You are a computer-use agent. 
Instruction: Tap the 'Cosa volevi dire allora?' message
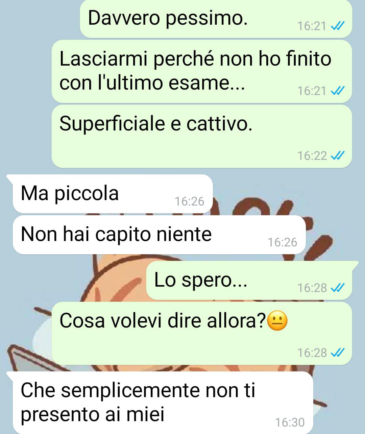(x=202, y=333)
